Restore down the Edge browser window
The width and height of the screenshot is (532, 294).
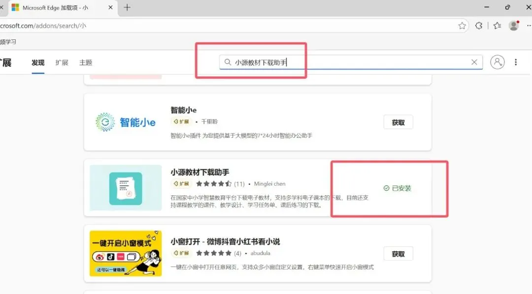[507, 7]
